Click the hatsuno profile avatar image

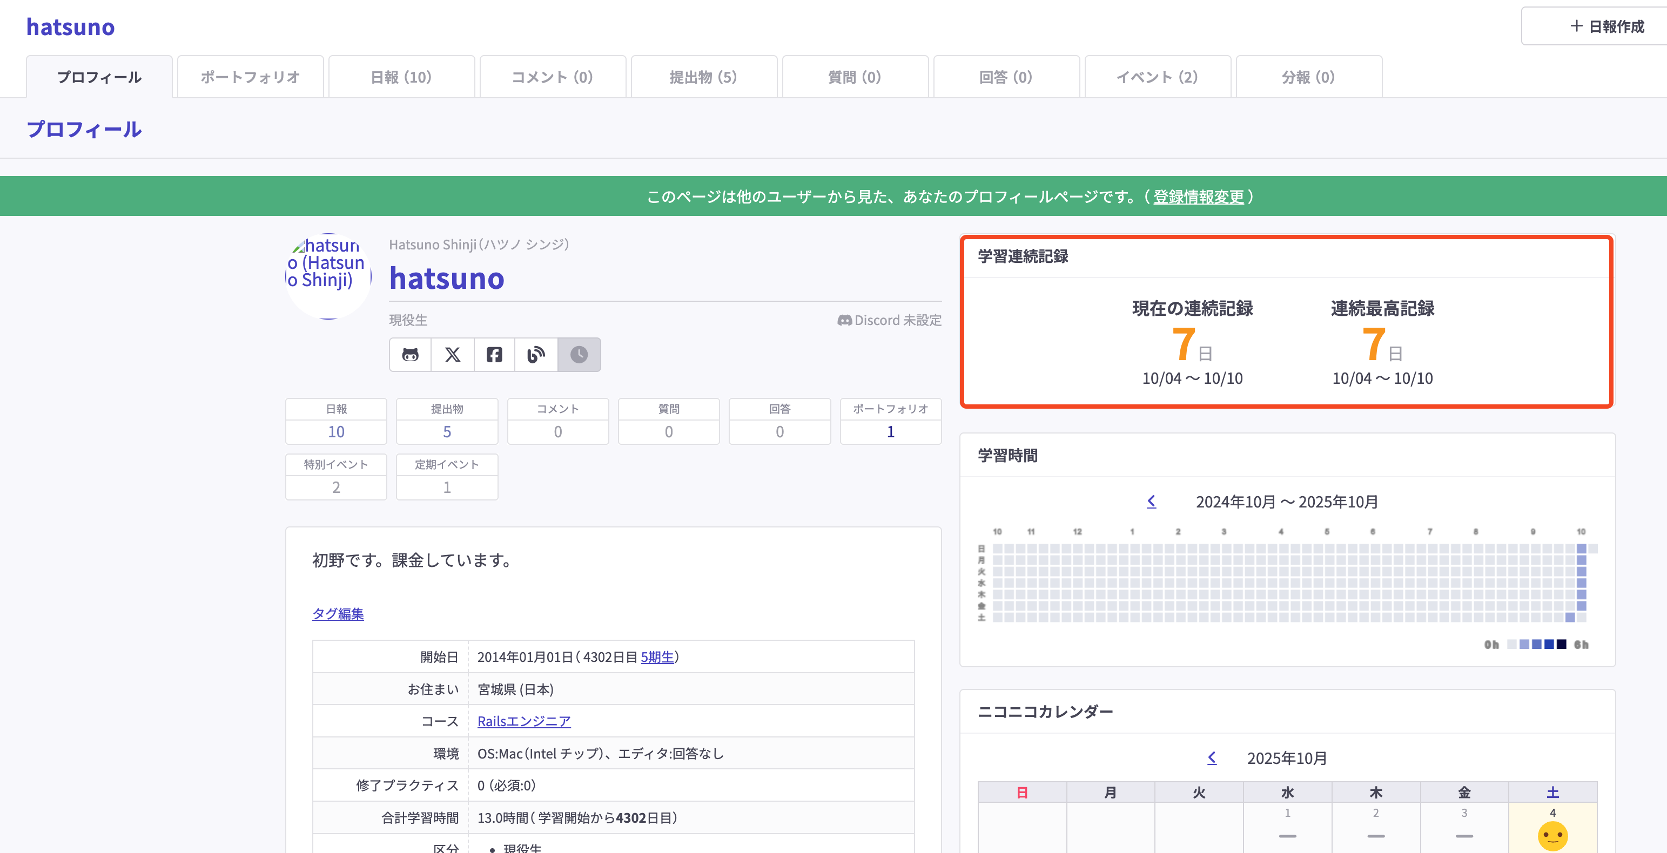(x=329, y=276)
